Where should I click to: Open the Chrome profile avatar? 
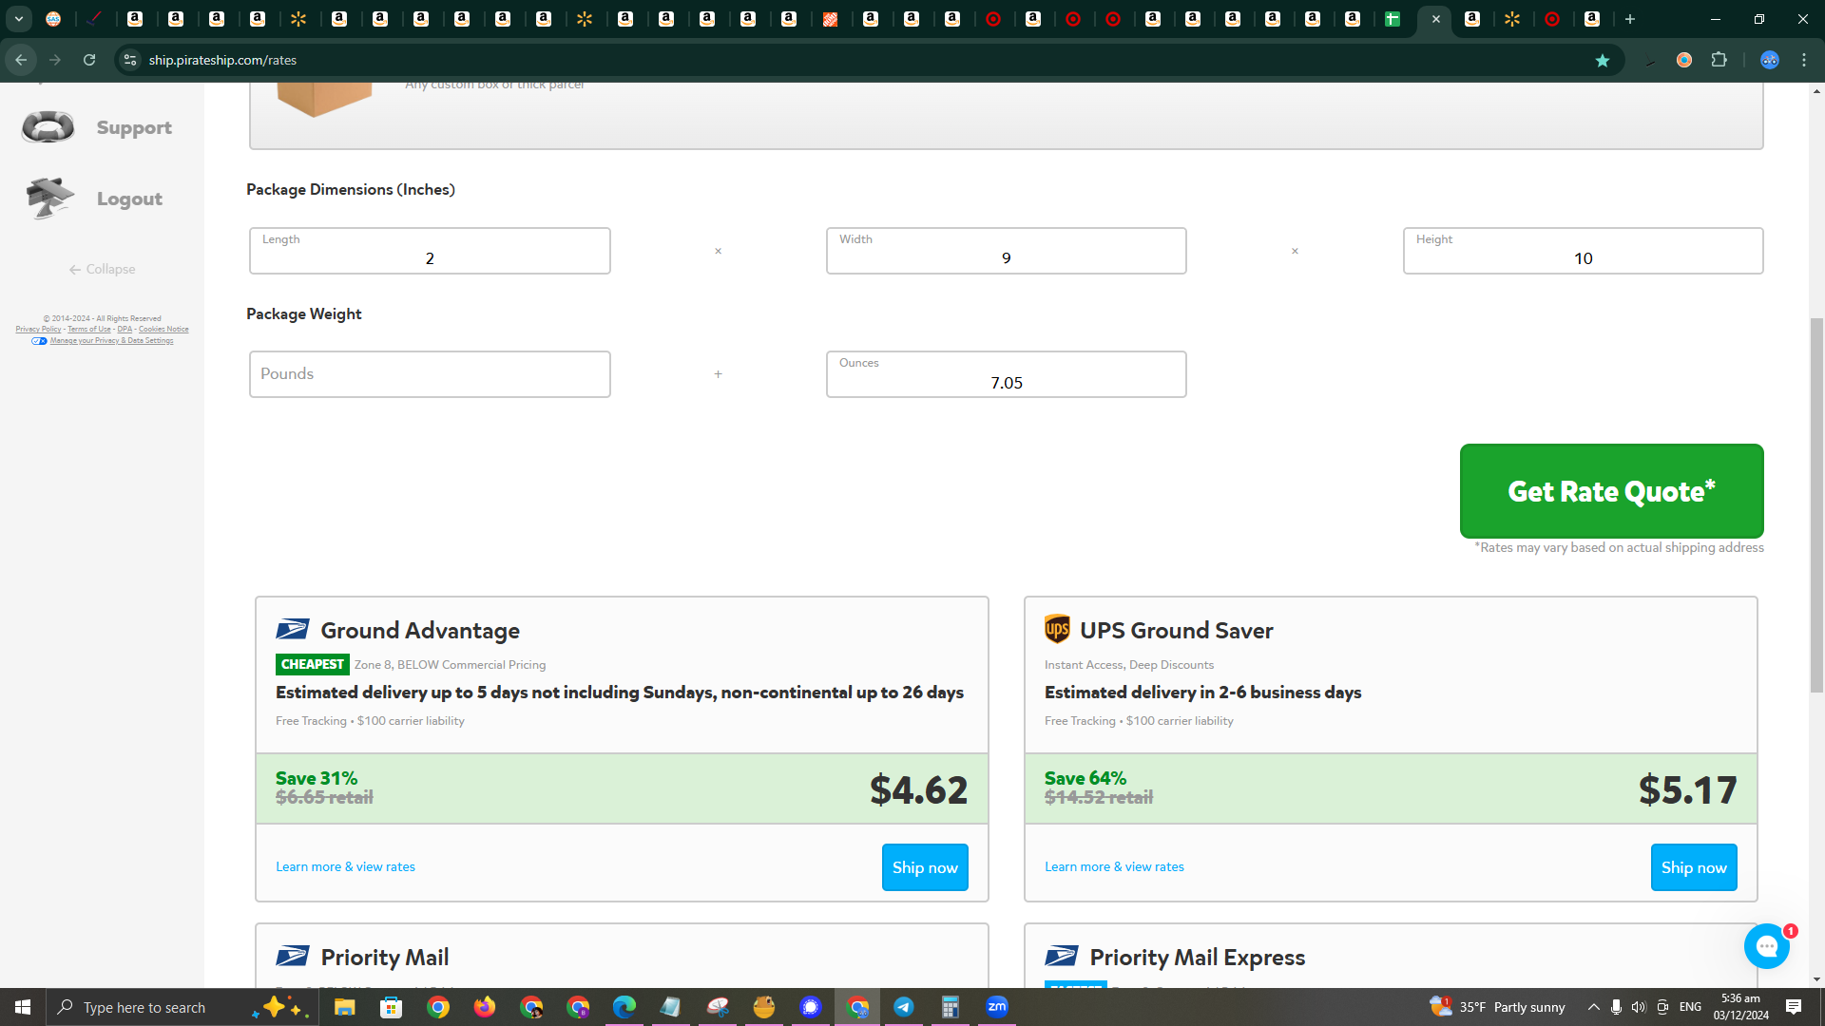point(1769,60)
